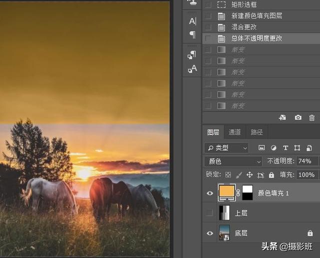This screenshot has height=258, width=320.
Task: Select 总体不透明度更改 history state
Action: [x=261, y=38]
